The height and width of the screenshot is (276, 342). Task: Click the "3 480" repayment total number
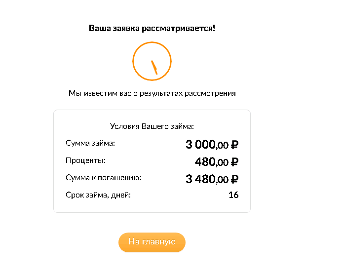[x=200, y=179]
